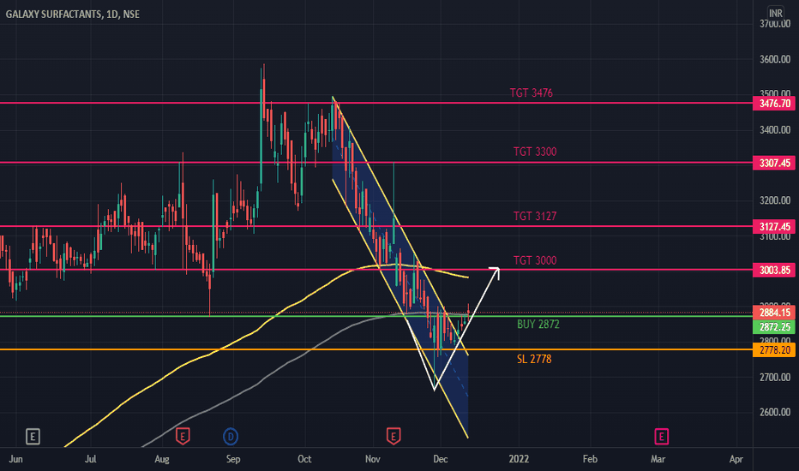This screenshot has height=471, width=799.
Task: Click the 3400.00 price axis label
Action: coord(774,130)
